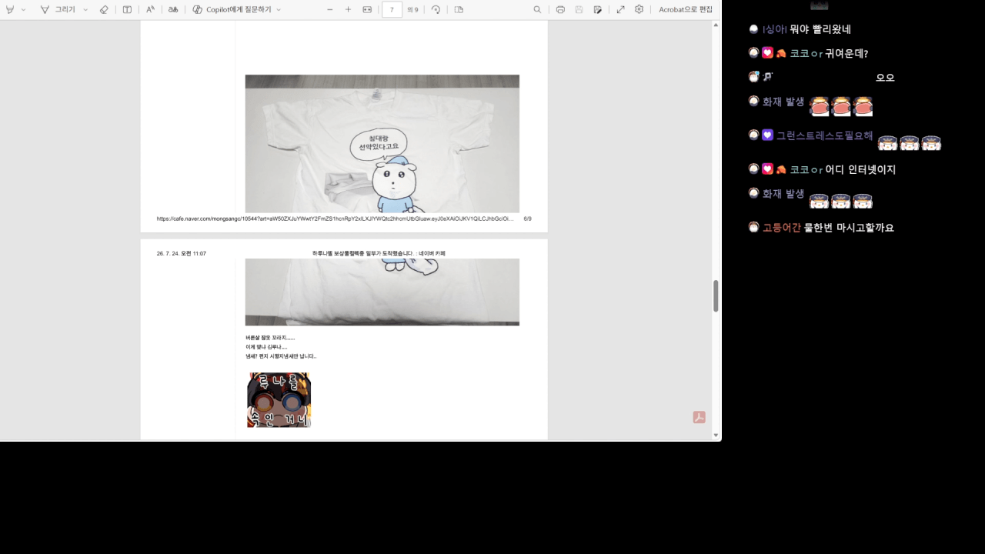The width and height of the screenshot is (985, 554).
Task: Click chat message 물한번 마시고할까요
Action: pos(849,228)
